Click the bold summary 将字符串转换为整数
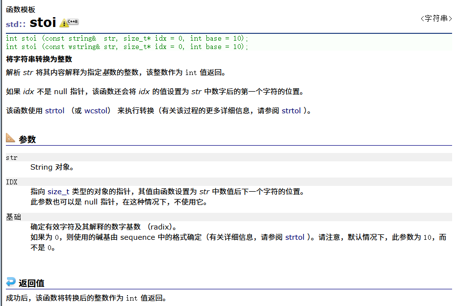The width and height of the screenshot is (456, 306). (x=39, y=59)
